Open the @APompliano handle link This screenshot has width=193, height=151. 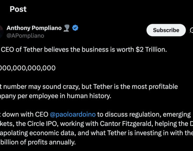click(25, 36)
